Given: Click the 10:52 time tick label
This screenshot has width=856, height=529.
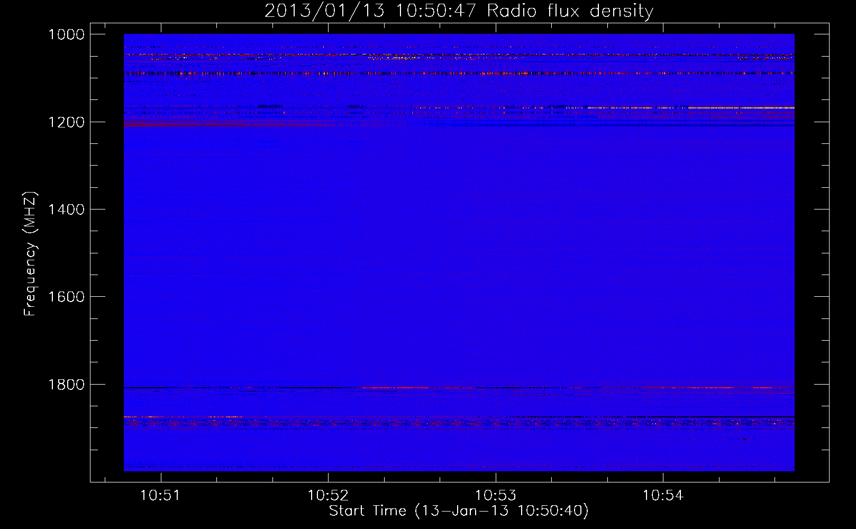Looking at the screenshot, I should tap(328, 496).
